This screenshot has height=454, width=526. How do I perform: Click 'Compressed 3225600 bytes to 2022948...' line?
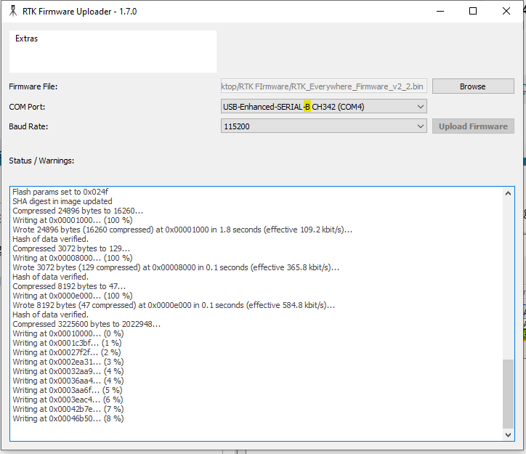pos(86,324)
